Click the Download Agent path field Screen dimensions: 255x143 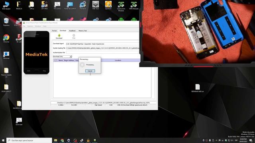coord(103,44)
